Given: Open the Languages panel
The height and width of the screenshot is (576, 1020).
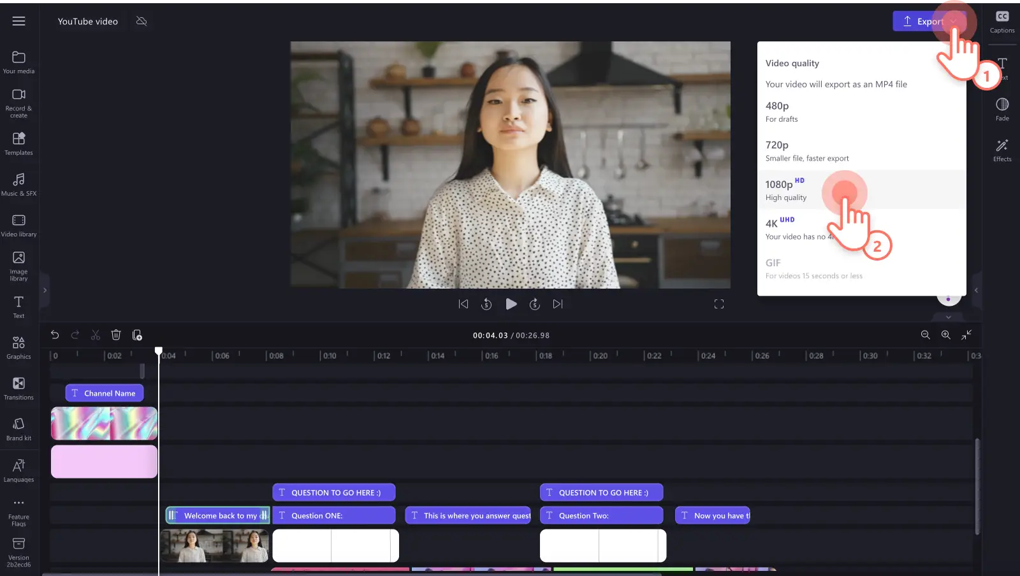Looking at the screenshot, I should click(19, 470).
